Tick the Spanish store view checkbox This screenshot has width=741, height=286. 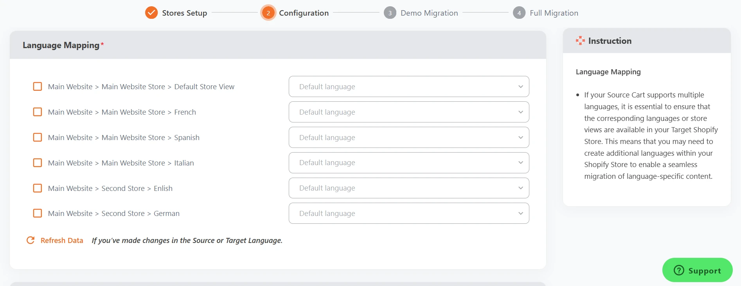38,137
